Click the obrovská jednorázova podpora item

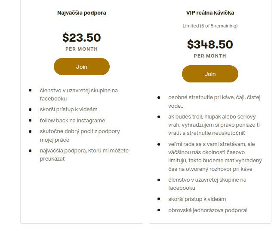pos(208,210)
